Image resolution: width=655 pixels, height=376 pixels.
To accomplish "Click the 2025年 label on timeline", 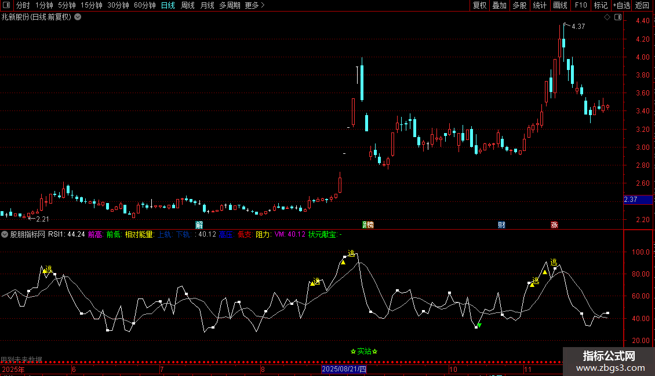I will pyautogui.click(x=13, y=369).
